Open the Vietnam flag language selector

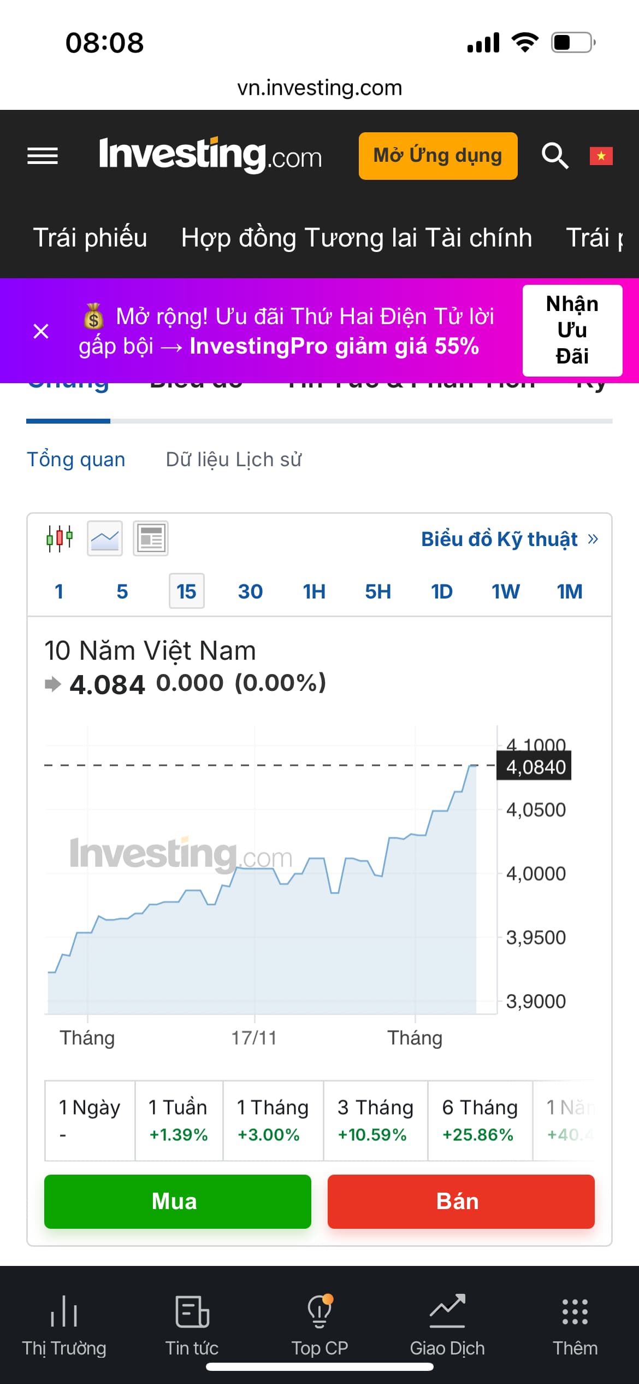[x=601, y=156]
